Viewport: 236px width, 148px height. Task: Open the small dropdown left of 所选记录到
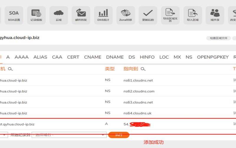pyautogui.click(x=4, y=135)
